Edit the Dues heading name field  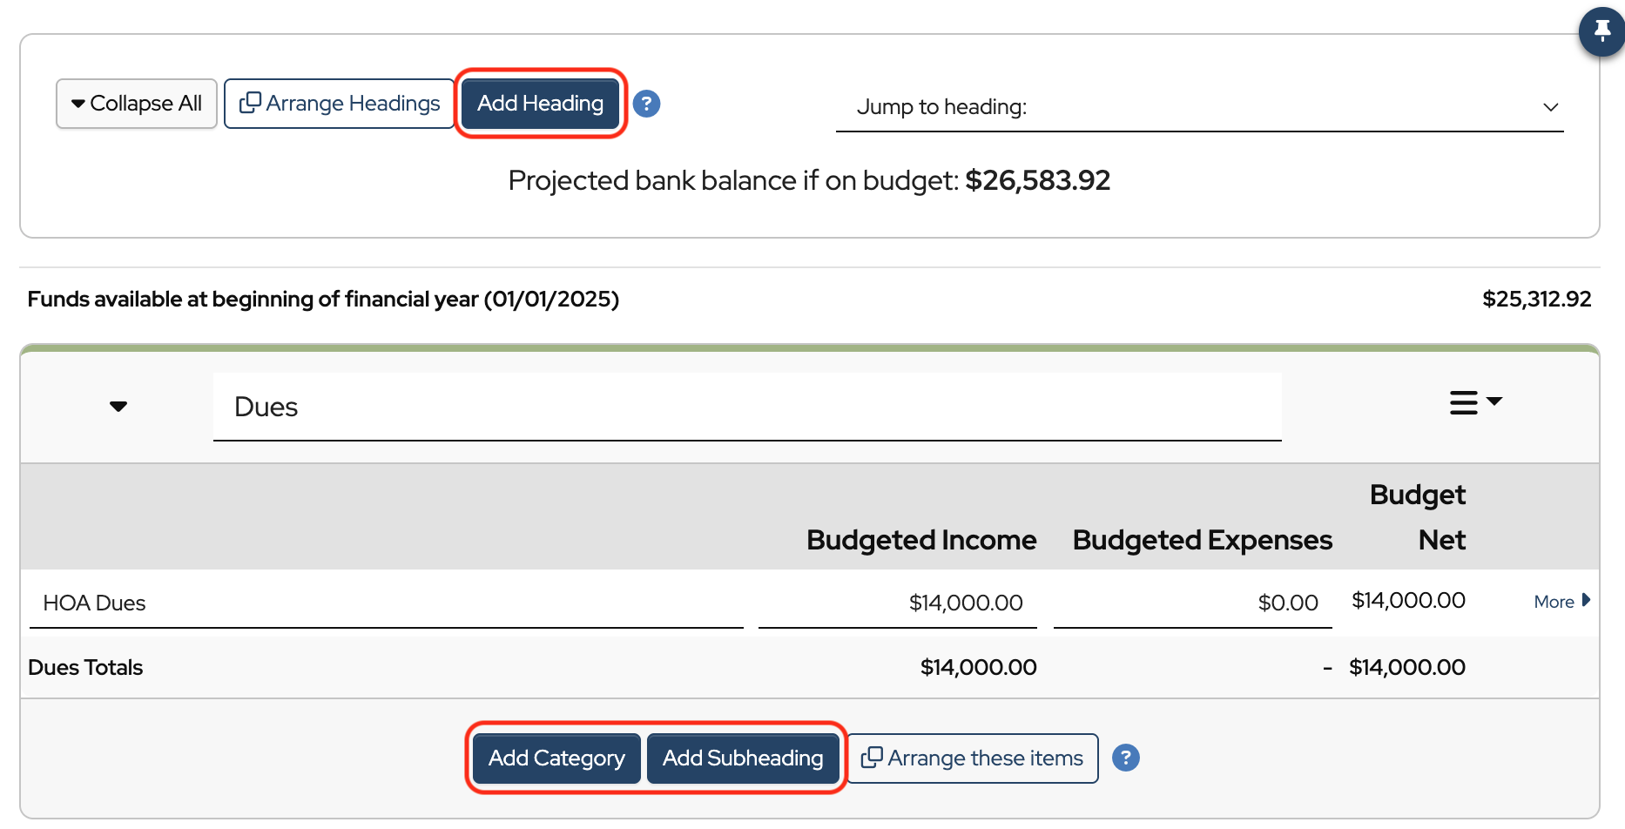(x=746, y=407)
